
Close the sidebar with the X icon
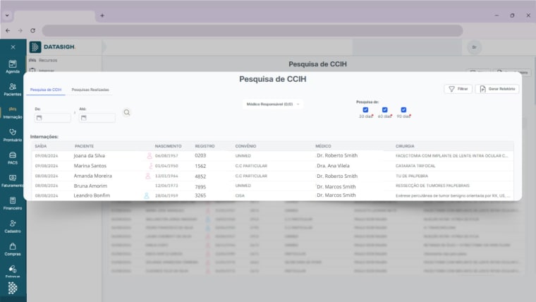(13, 47)
